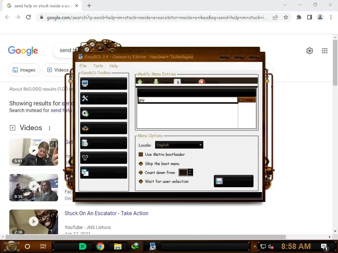
Task: Click the countdown seconds input box
Action: click(x=183, y=172)
